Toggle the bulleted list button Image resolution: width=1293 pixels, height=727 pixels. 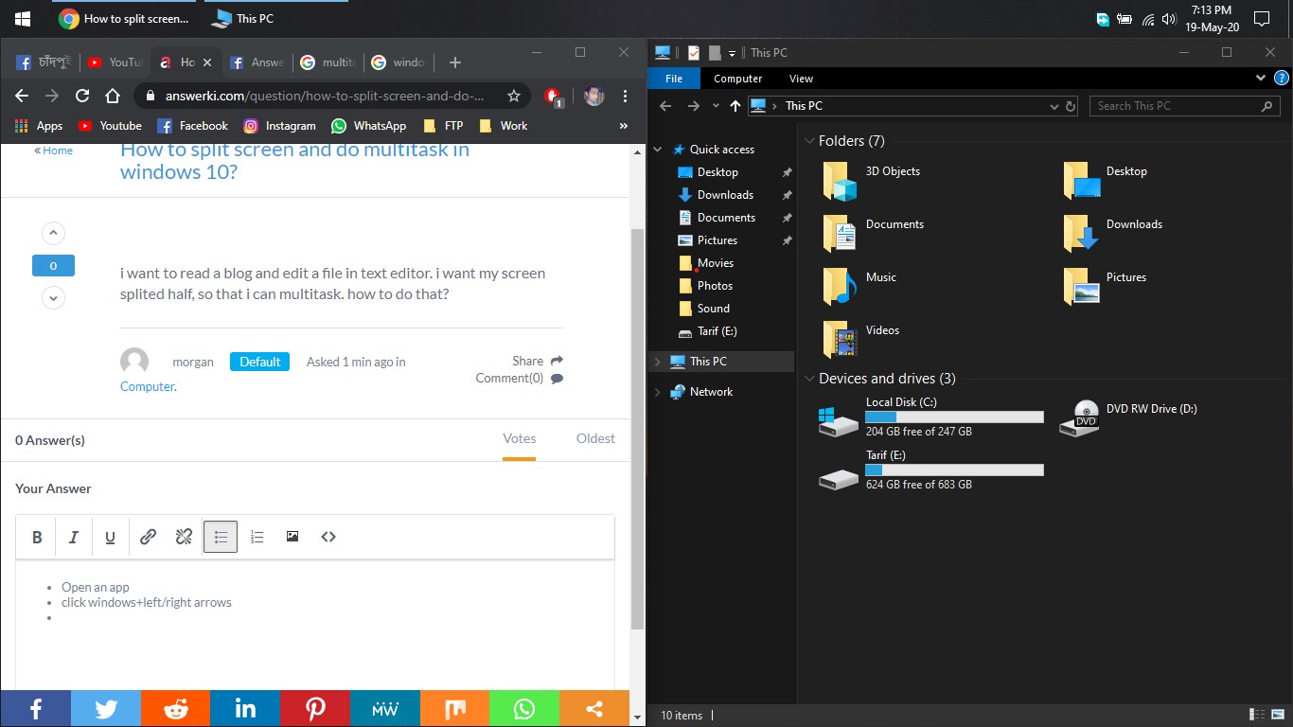pos(221,537)
